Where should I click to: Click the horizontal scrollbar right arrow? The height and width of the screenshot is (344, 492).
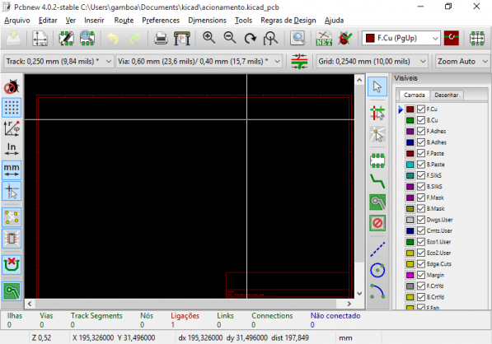pos(349,304)
